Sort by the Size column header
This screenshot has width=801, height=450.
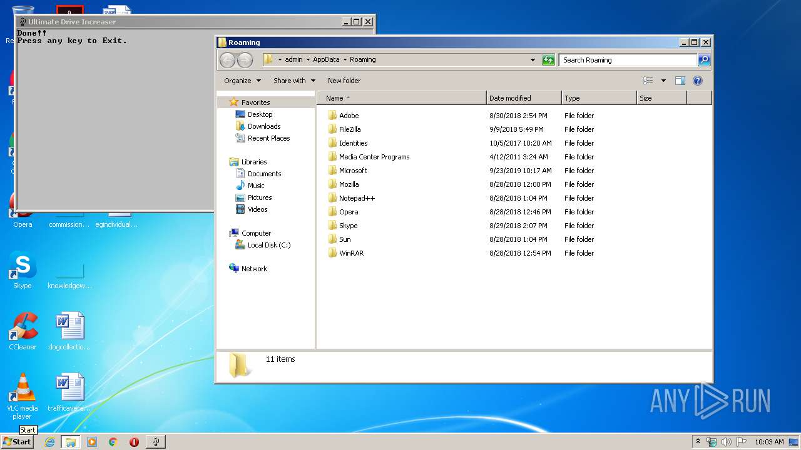661,98
